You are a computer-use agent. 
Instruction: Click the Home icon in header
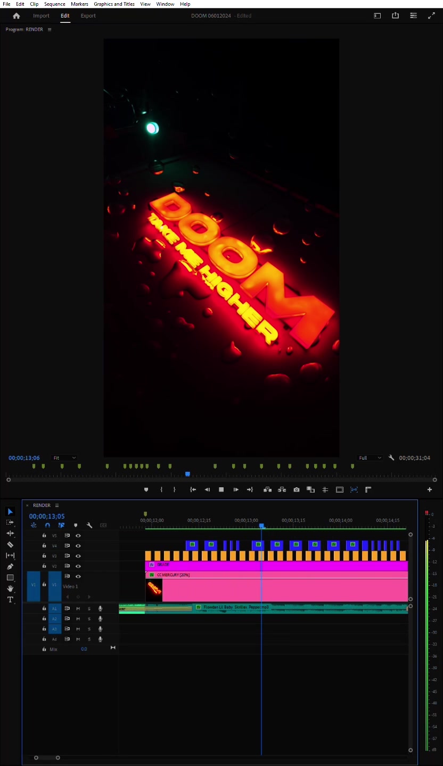click(17, 16)
